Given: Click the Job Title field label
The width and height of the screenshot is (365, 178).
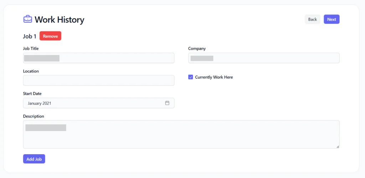Looking at the screenshot, I should [x=31, y=48].
